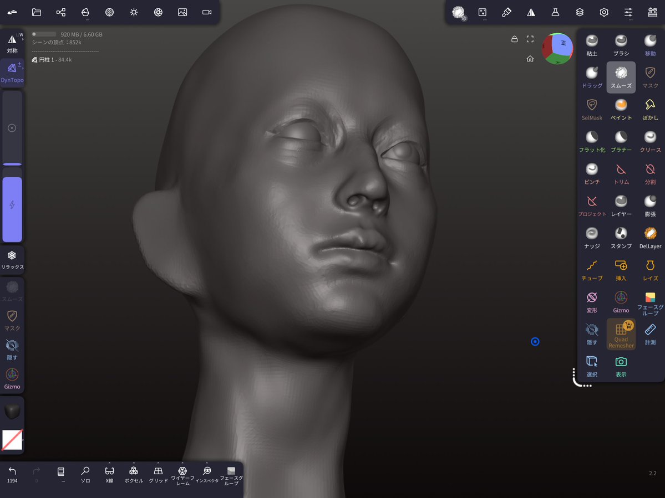Select the レイヤー (Layer) tool
Screen dimensions: 665x498
click(x=621, y=206)
